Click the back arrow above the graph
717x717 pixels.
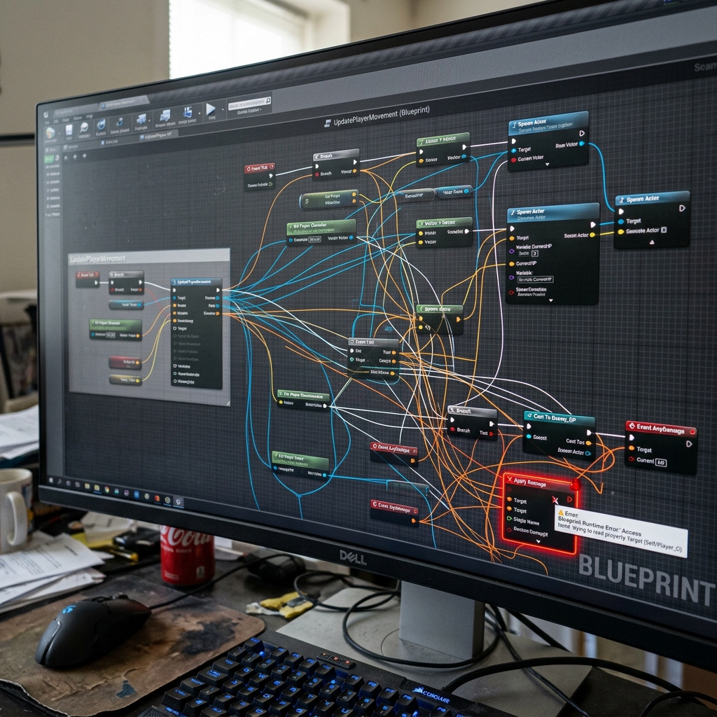[x=67, y=158]
